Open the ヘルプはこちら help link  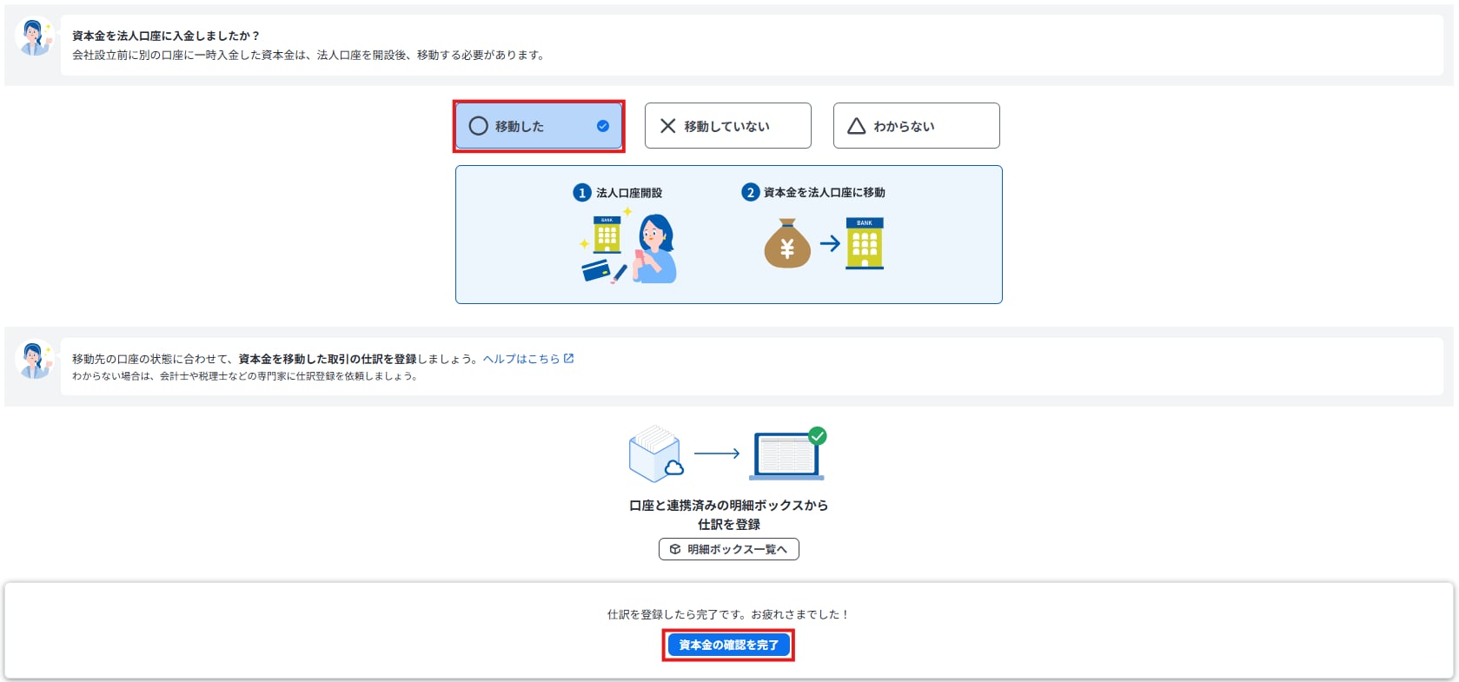click(x=521, y=359)
